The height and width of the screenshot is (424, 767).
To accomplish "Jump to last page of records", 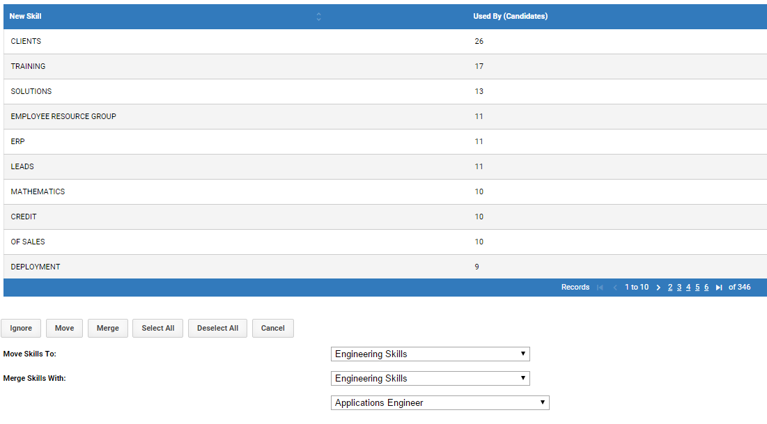I will [x=719, y=288].
